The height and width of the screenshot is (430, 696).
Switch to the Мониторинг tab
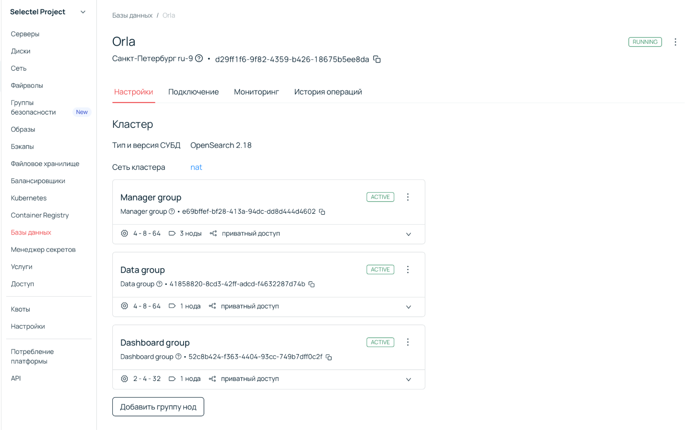pos(256,92)
